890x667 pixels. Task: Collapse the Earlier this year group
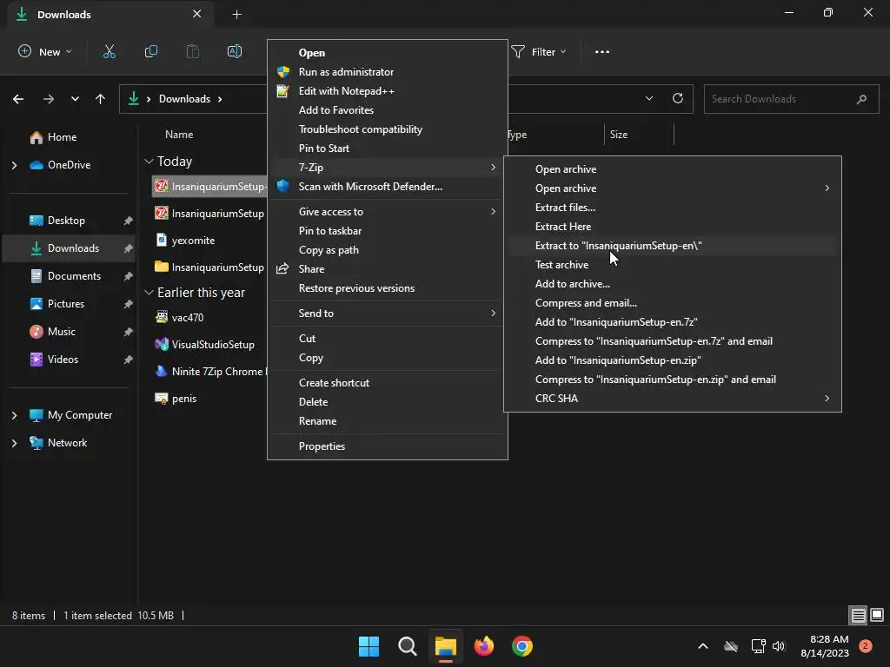[x=149, y=293]
